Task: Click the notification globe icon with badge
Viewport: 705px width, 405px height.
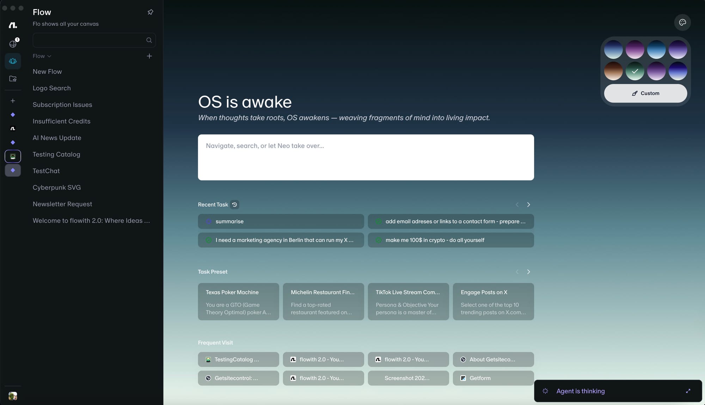Action: (x=13, y=44)
